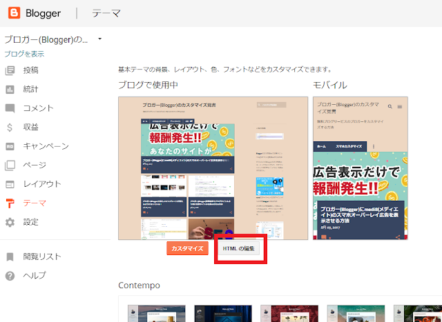Open 統計 in the sidebar menu
This screenshot has height=322, width=442.
coord(30,90)
